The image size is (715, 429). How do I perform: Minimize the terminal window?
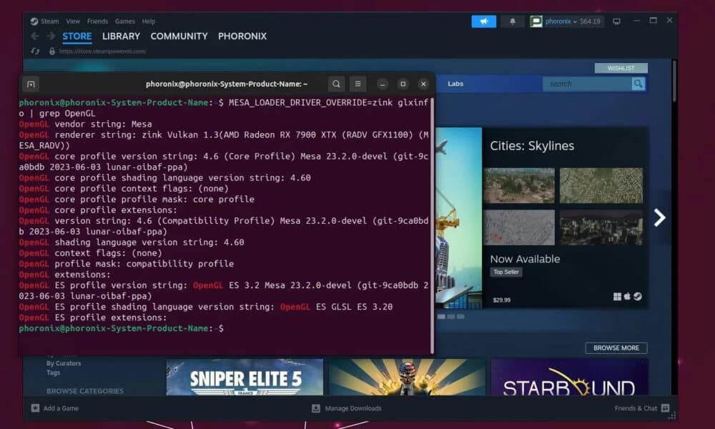[x=383, y=84]
